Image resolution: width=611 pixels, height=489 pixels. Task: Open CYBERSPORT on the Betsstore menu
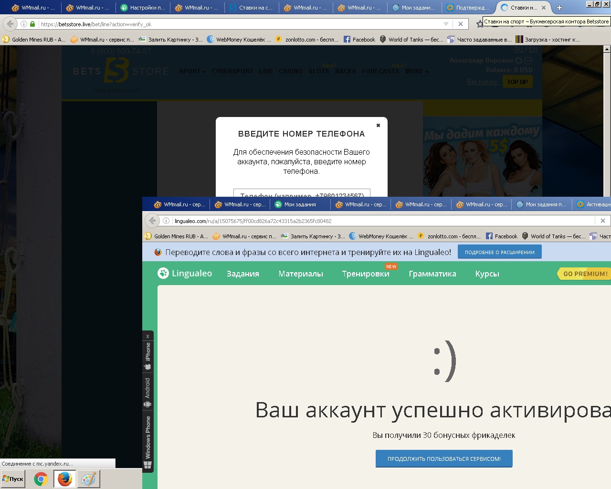coord(232,72)
